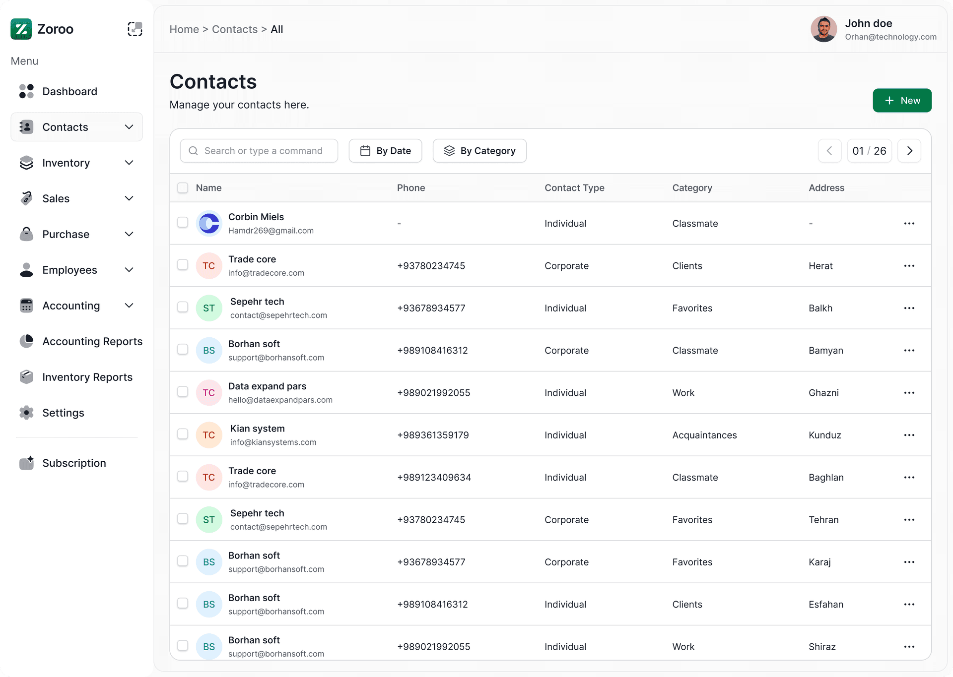This screenshot has width=953, height=677.
Task: Click the Sales icon in the menu
Action: [x=26, y=198]
